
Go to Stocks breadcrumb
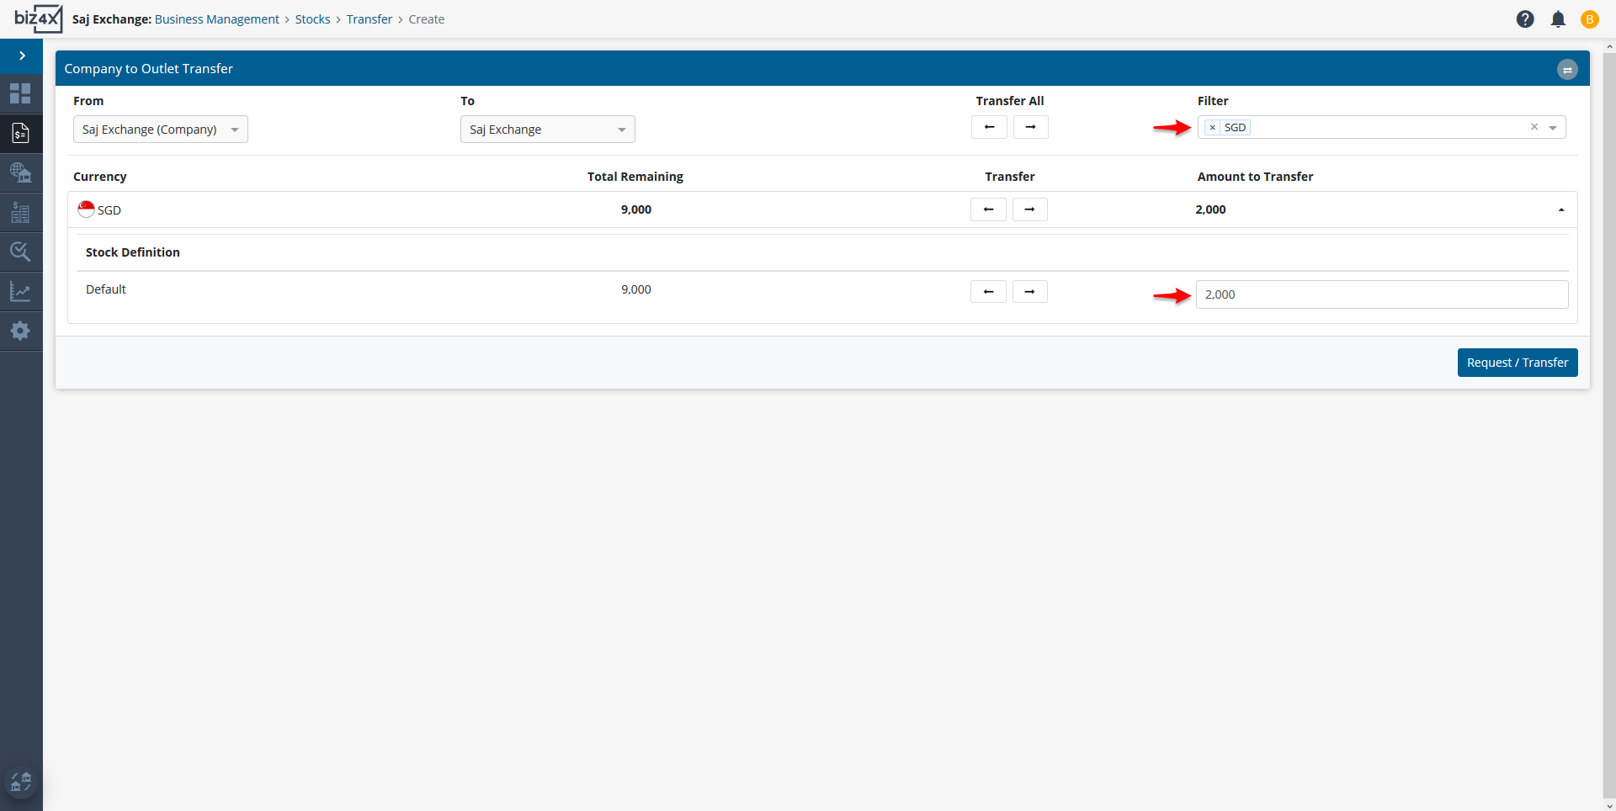[x=312, y=19]
